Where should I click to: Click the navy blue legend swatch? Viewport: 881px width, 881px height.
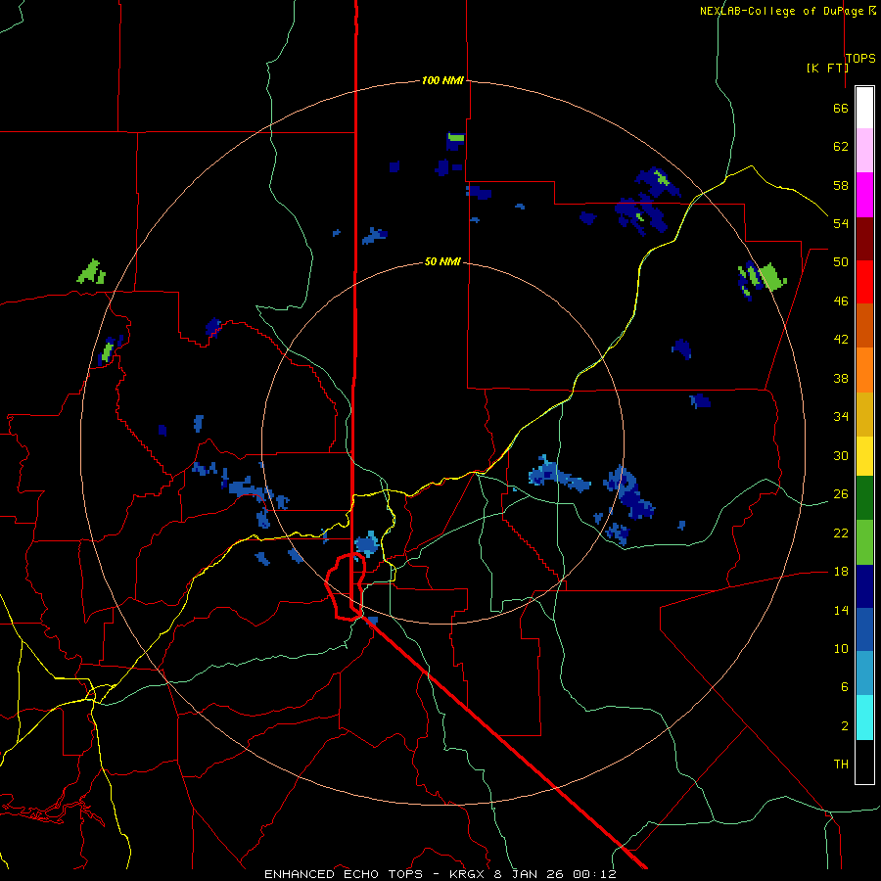(864, 586)
